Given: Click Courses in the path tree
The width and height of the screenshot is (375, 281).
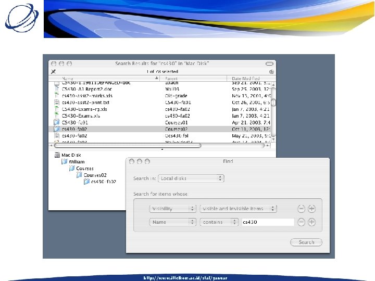Looking at the screenshot, I should [85, 168].
